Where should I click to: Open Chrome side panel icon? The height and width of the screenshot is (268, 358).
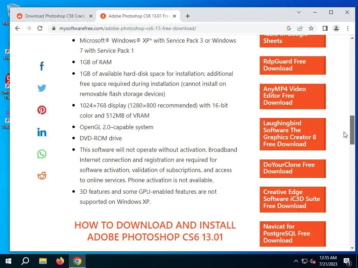tap(325, 28)
